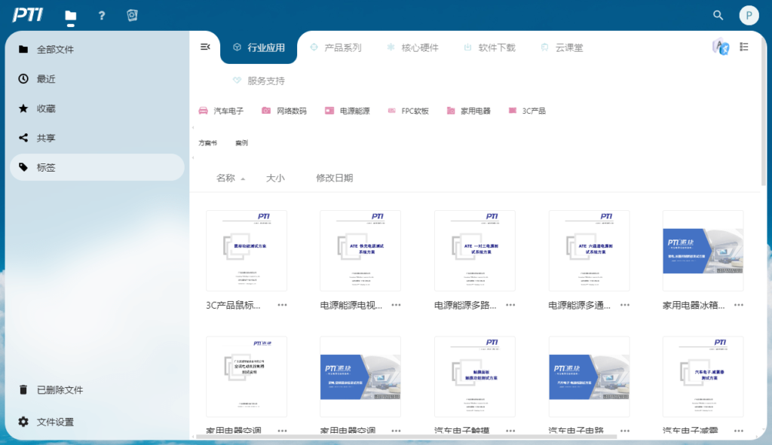
Task: Click the 电源能源 category icon
Action: tap(328, 109)
